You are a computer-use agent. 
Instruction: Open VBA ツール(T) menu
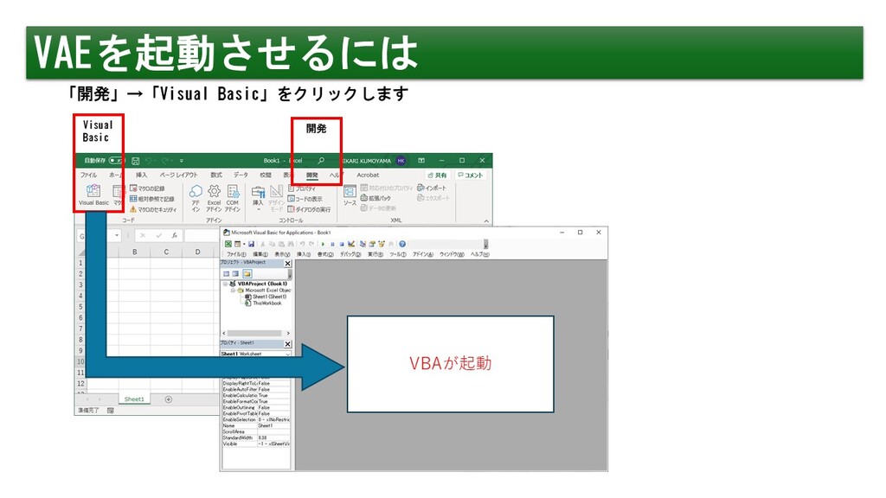tap(398, 255)
